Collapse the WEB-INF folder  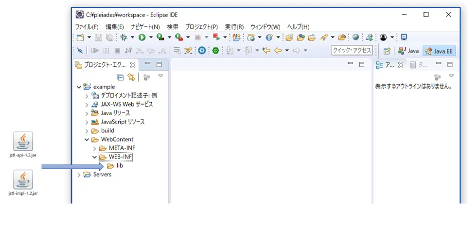(x=94, y=157)
